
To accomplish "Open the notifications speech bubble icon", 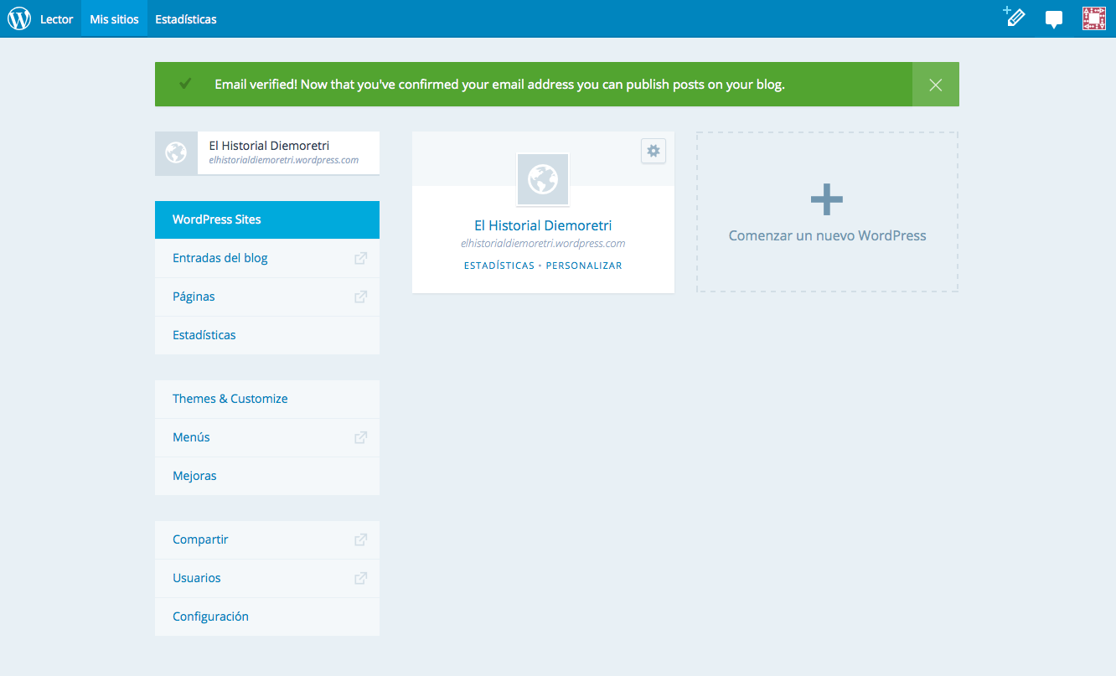I will tap(1054, 19).
